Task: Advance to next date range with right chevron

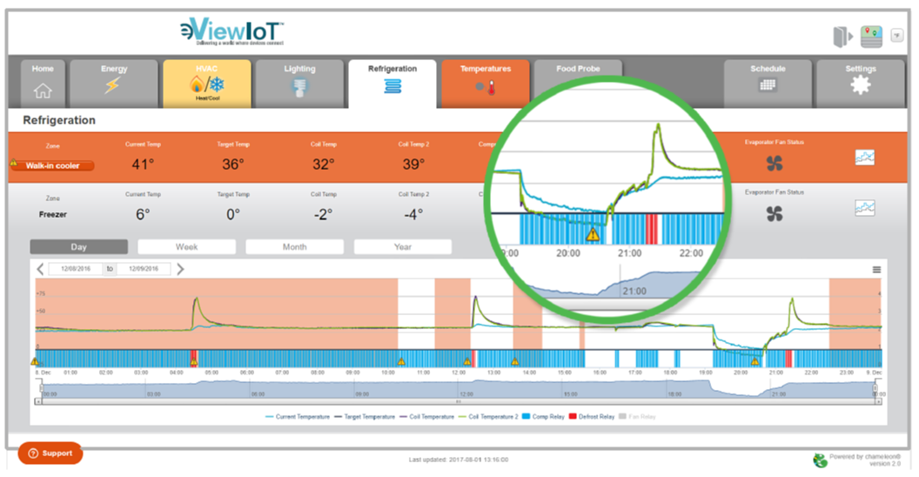Action: tap(181, 269)
